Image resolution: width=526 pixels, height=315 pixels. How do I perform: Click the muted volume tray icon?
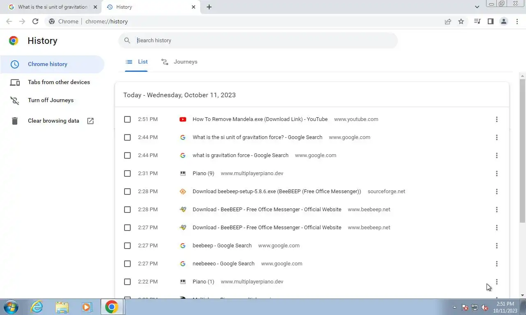coord(484,307)
